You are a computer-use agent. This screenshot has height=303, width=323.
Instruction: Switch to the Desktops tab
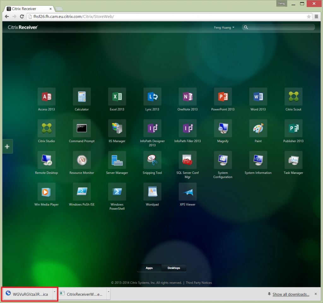(174, 268)
